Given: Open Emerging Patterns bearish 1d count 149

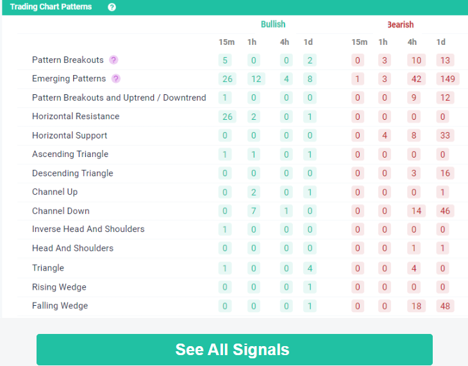Looking at the screenshot, I should coord(446,79).
